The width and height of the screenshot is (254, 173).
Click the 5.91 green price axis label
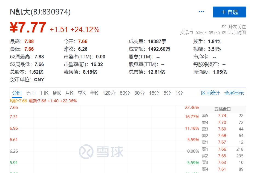14,163
